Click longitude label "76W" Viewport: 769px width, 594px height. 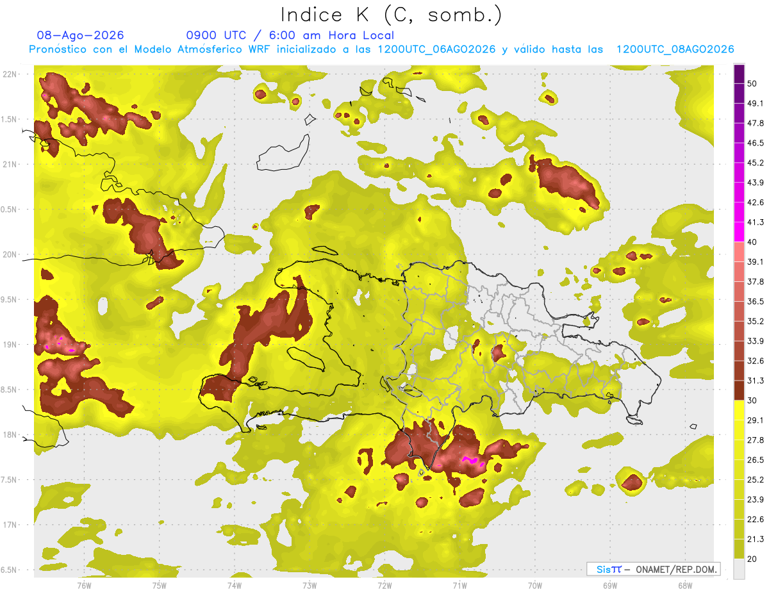[84, 585]
